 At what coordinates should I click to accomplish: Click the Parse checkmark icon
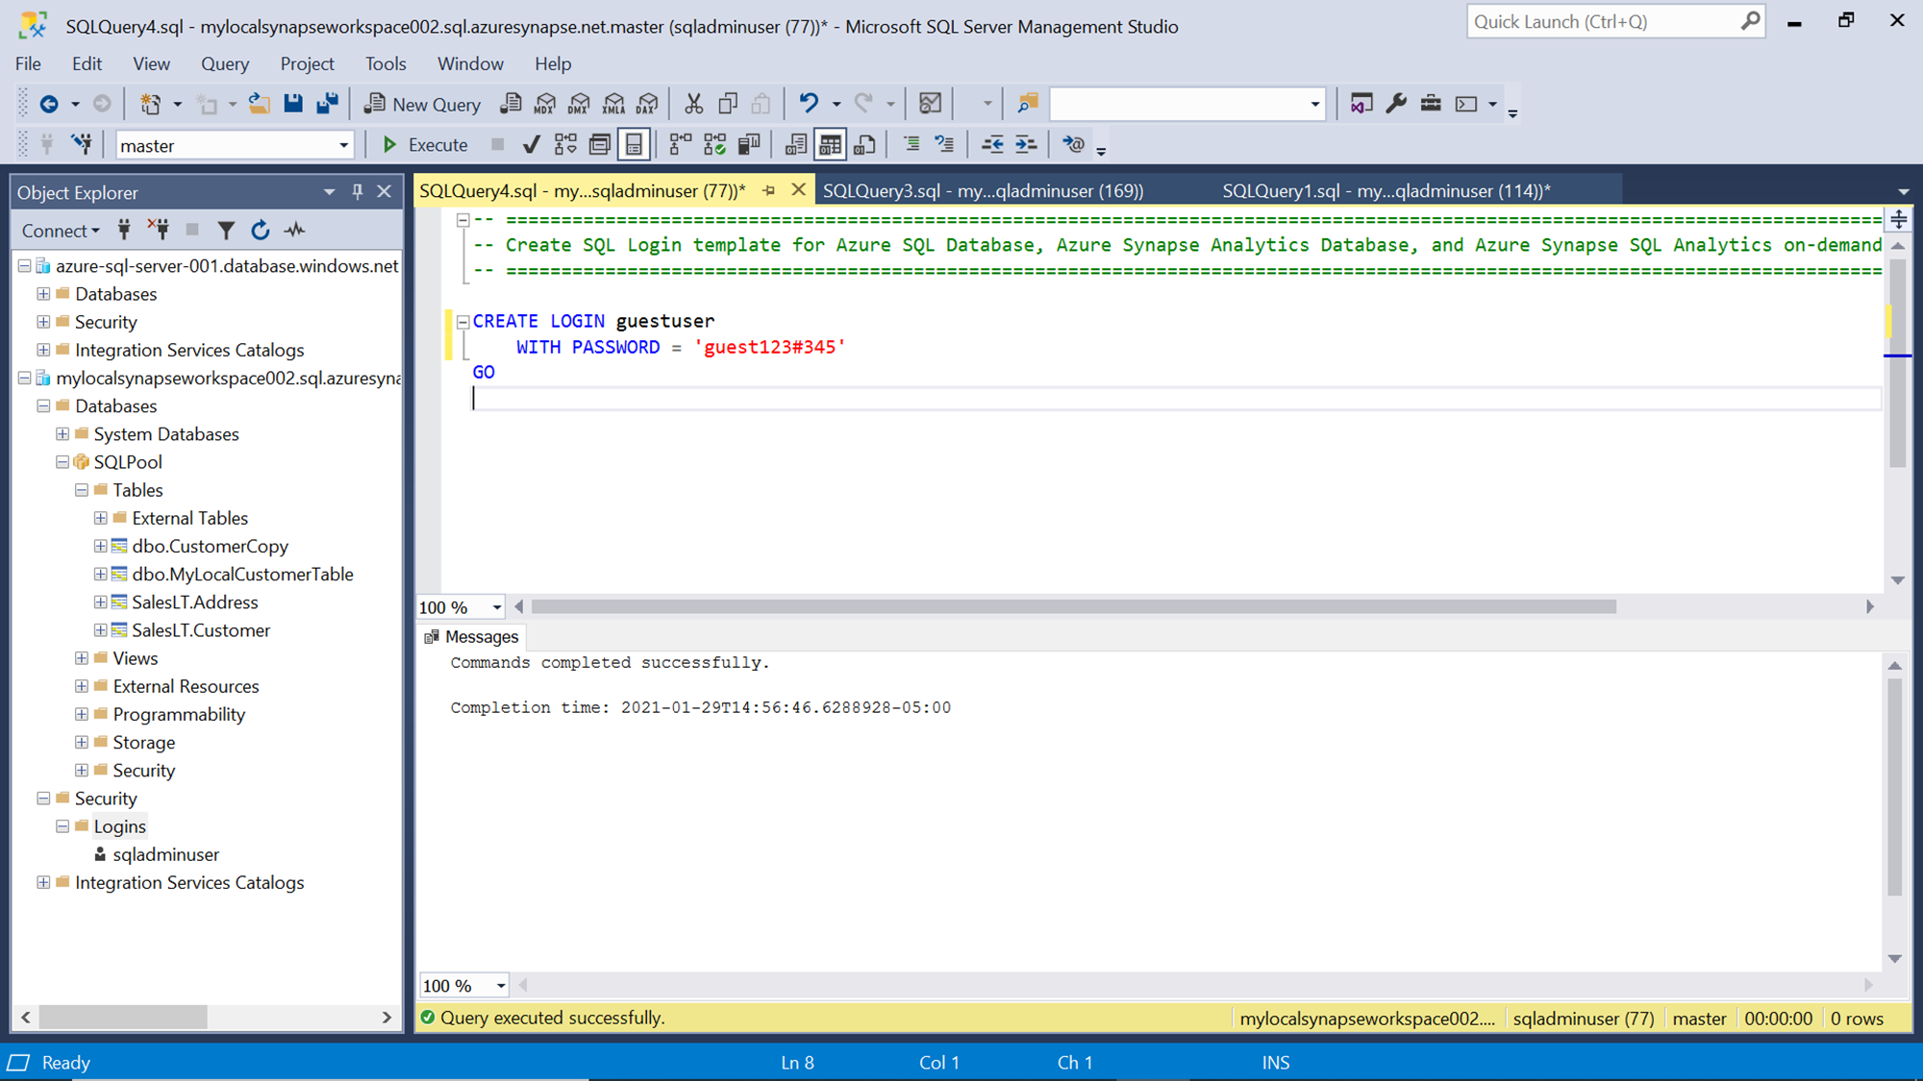click(x=531, y=145)
